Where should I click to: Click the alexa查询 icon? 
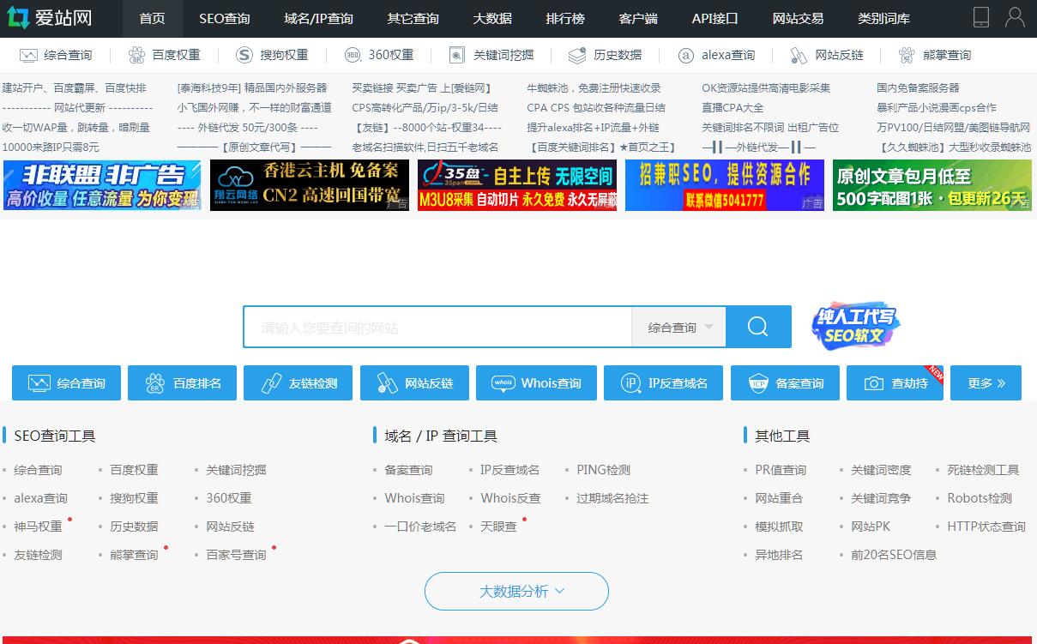point(685,56)
